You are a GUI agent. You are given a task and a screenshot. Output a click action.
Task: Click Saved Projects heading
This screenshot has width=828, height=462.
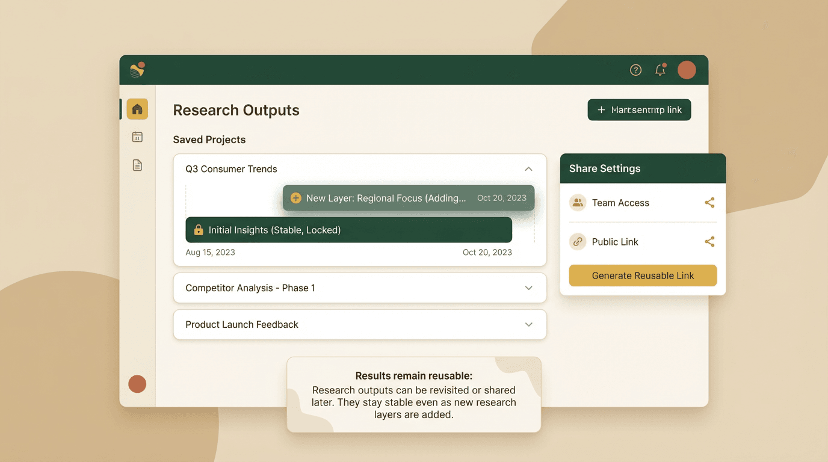tap(209, 140)
